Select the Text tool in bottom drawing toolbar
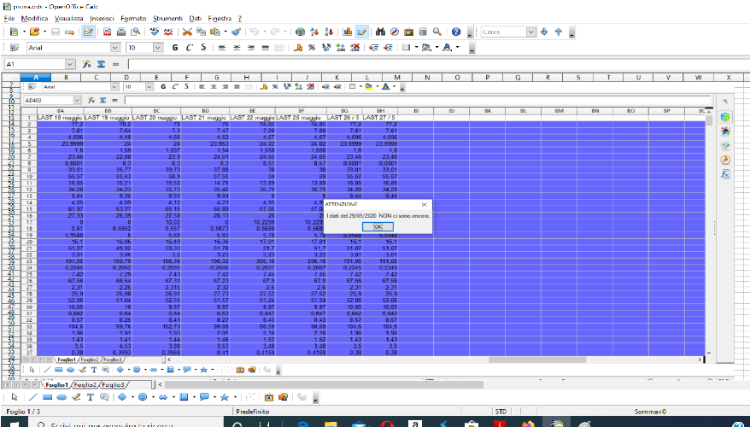750x427 pixels. coord(90,397)
